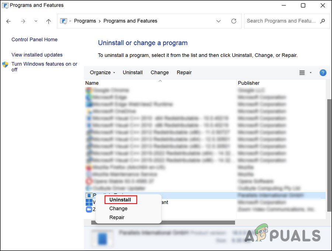Open recent locations dropdown arrow
The width and height of the screenshot is (332, 251).
(36, 21)
